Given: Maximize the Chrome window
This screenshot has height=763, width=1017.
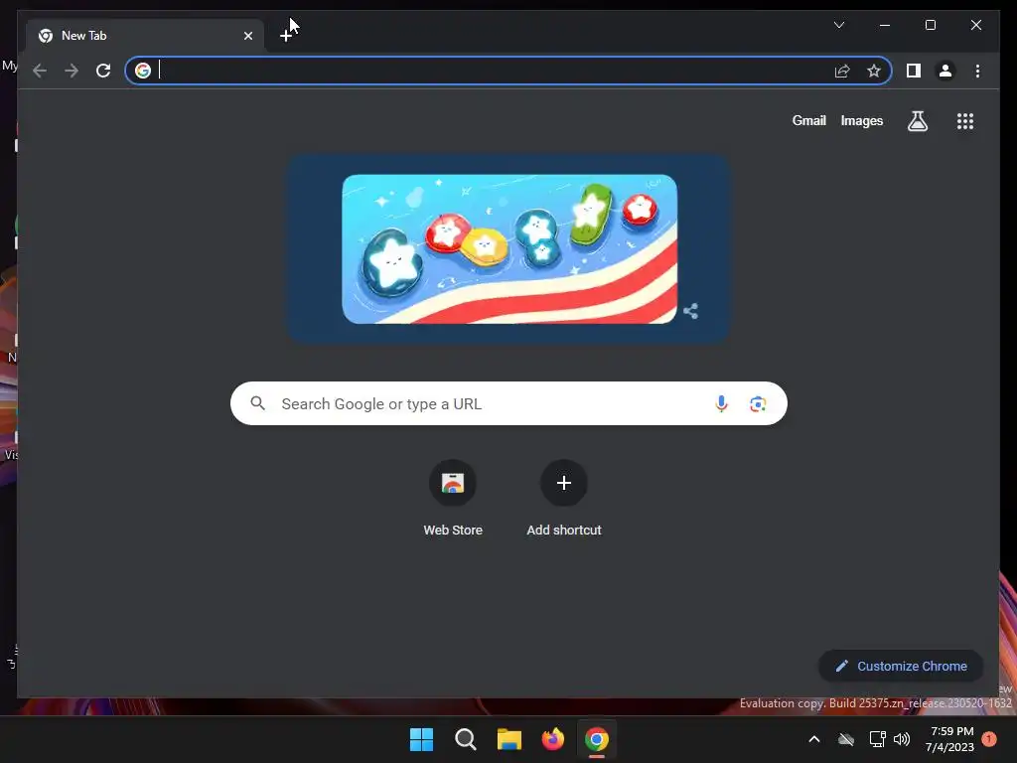Looking at the screenshot, I should 930,25.
